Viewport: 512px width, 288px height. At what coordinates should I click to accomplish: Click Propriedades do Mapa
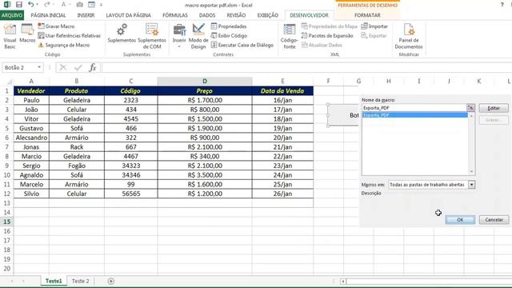[x=329, y=26]
